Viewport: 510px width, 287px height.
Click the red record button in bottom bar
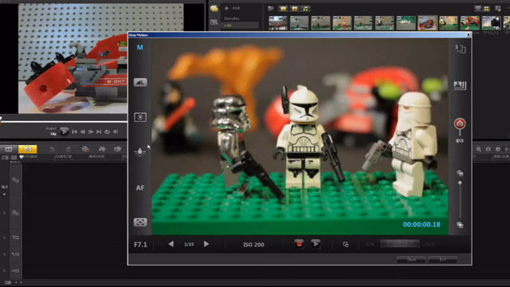[x=300, y=244]
